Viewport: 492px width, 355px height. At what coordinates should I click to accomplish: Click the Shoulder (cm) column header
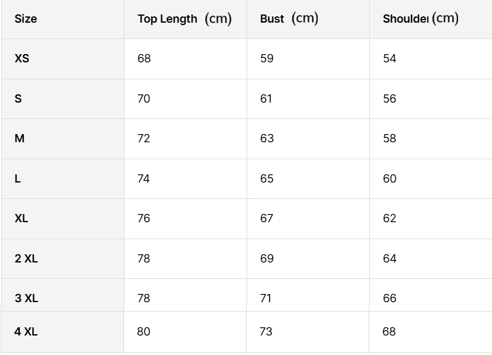[x=420, y=19]
